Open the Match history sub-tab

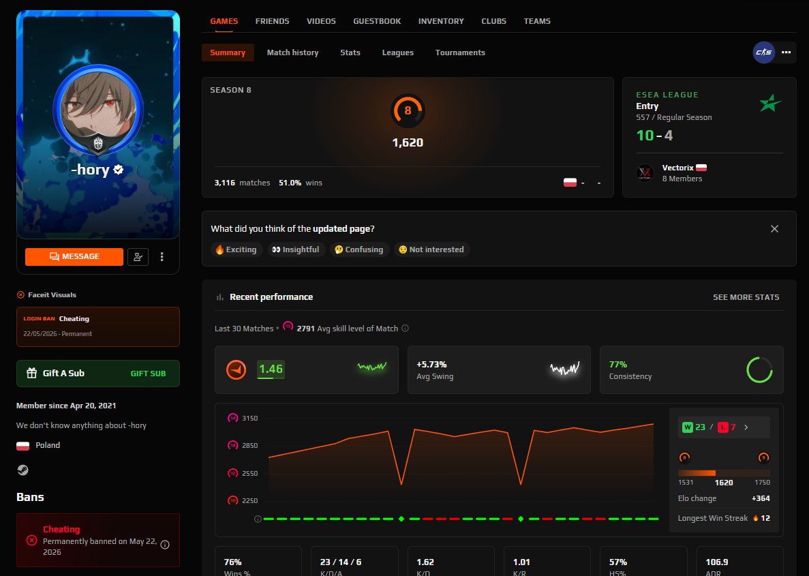coord(292,52)
